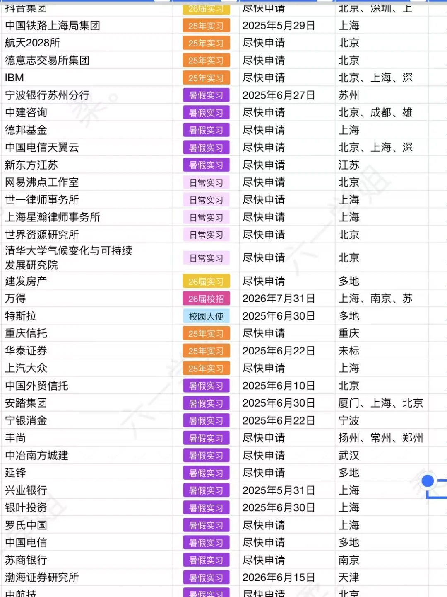
Task: Select the 新东方江苏 cell
Action: 87,165
